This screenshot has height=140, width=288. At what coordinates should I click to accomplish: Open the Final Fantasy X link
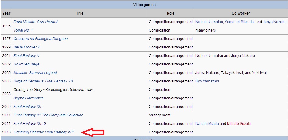(26, 55)
